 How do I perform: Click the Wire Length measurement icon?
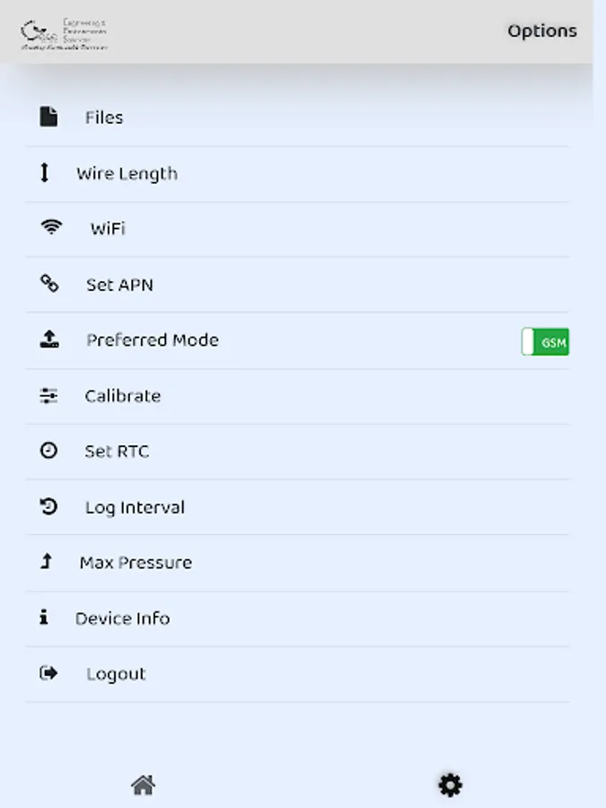[x=47, y=171]
